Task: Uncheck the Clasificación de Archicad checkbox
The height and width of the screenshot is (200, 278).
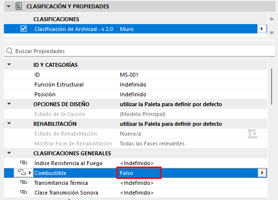Action: click(24, 29)
